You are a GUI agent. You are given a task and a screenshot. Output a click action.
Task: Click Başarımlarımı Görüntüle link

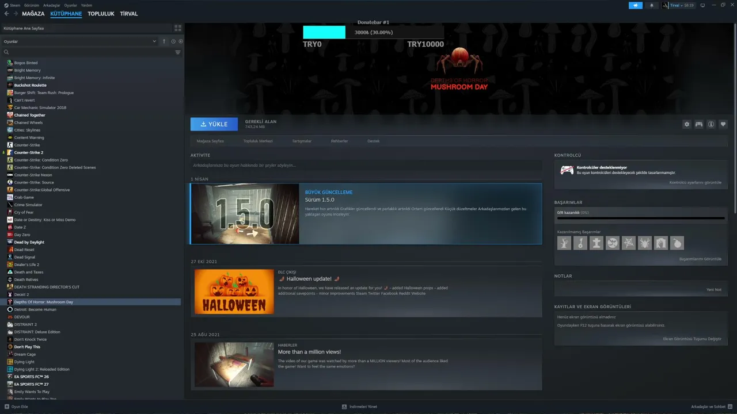point(700,259)
